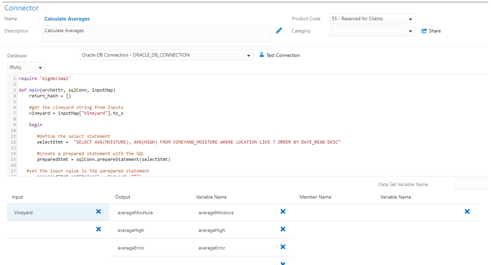Click the 'begin' keyword line
Screen dimensions: 491x265
click(x=36, y=125)
